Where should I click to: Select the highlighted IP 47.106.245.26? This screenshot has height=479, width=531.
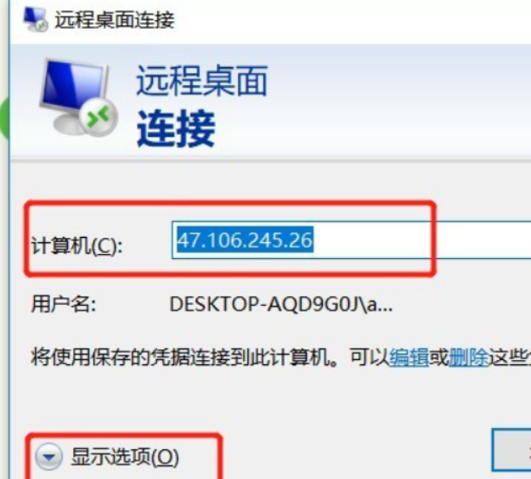tap(245, 240)
